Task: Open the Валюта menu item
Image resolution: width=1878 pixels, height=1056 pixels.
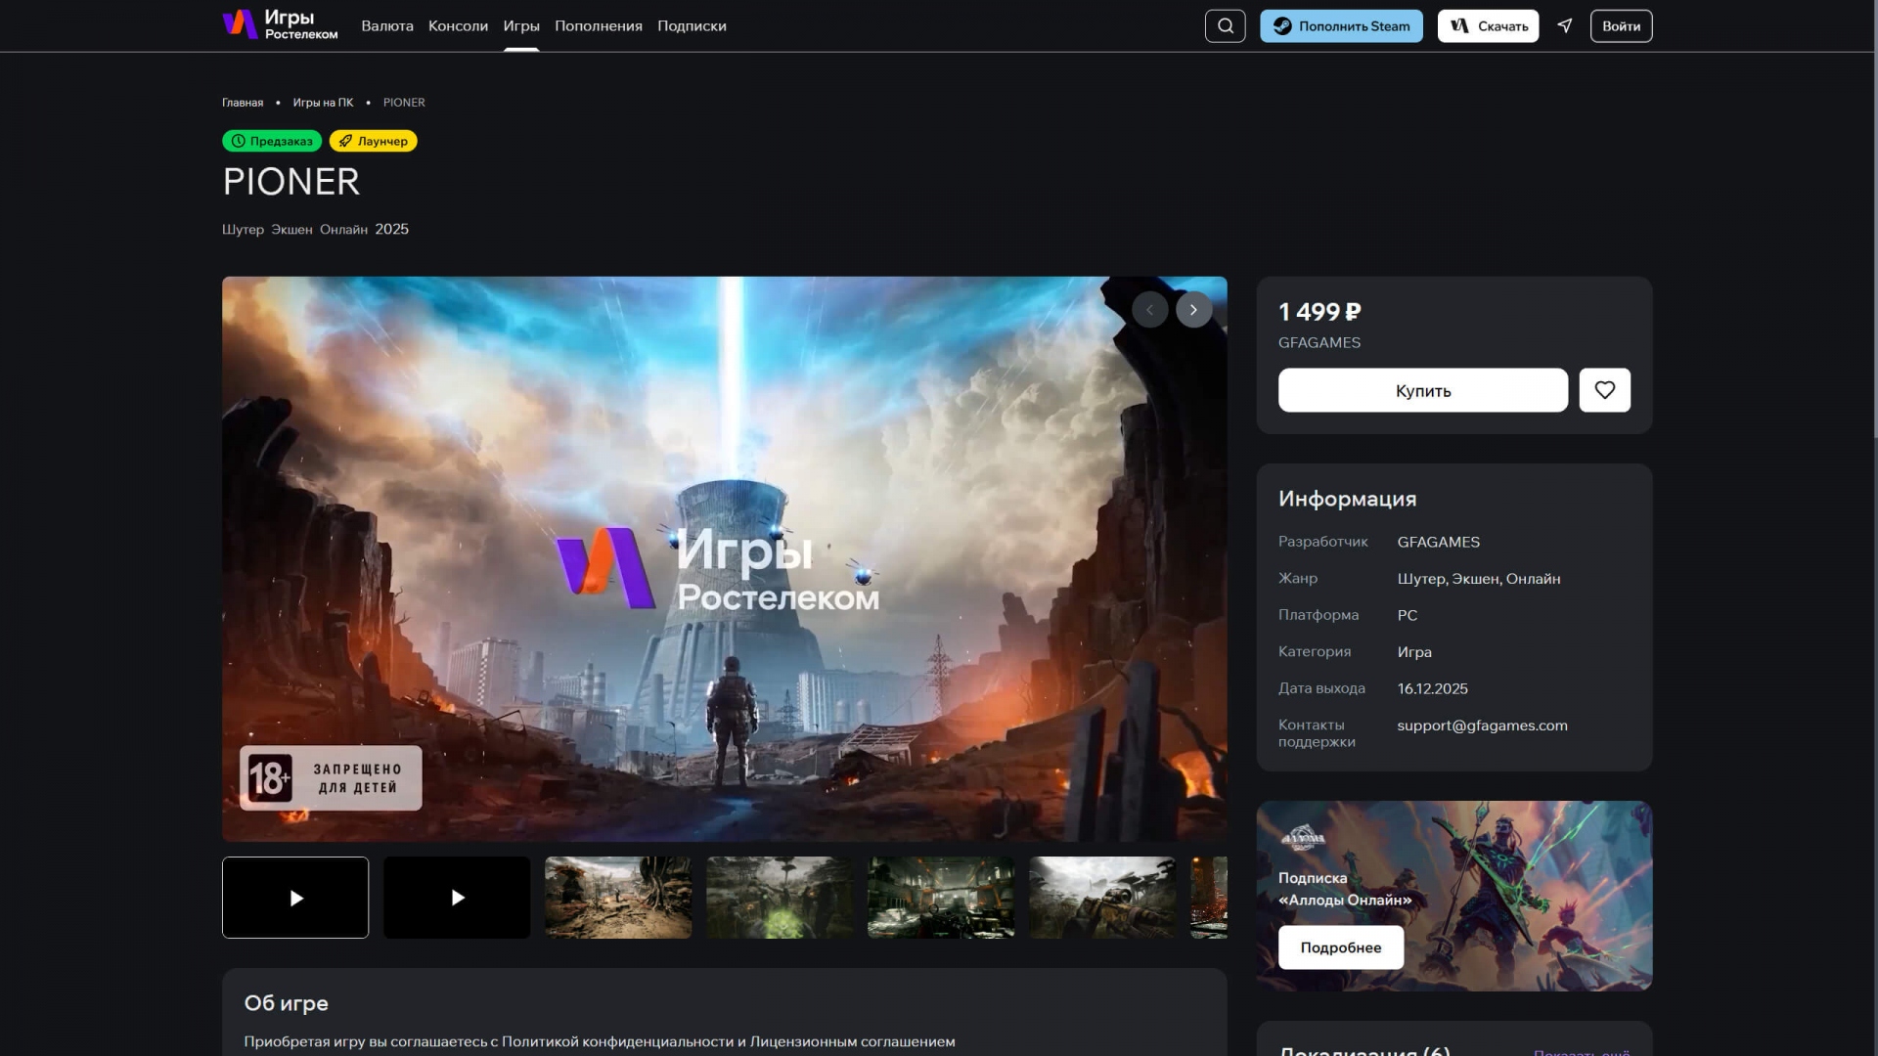Action: [387, 26]
